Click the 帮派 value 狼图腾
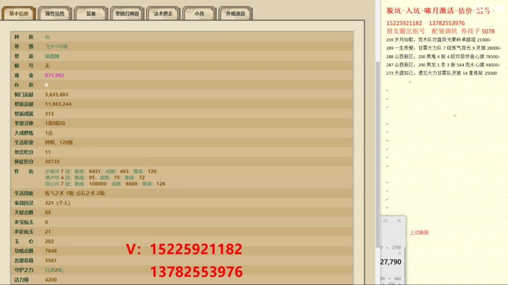The image size is (508, 285). point(52,56)
